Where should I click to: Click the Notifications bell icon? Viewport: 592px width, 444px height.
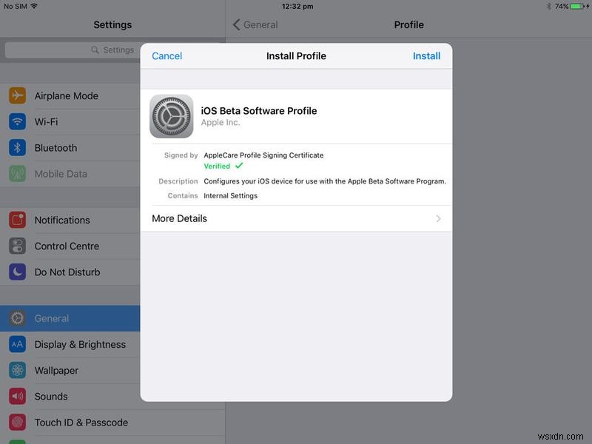(x=18, y=220)
